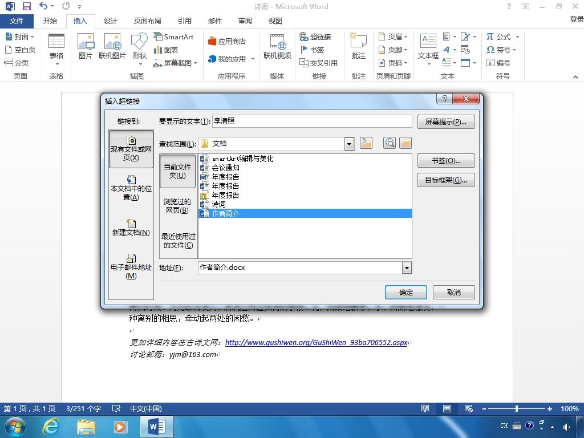Open the 表格 table insert button
The width and height of the screenshot is (584, 438).
click(56, 50)
